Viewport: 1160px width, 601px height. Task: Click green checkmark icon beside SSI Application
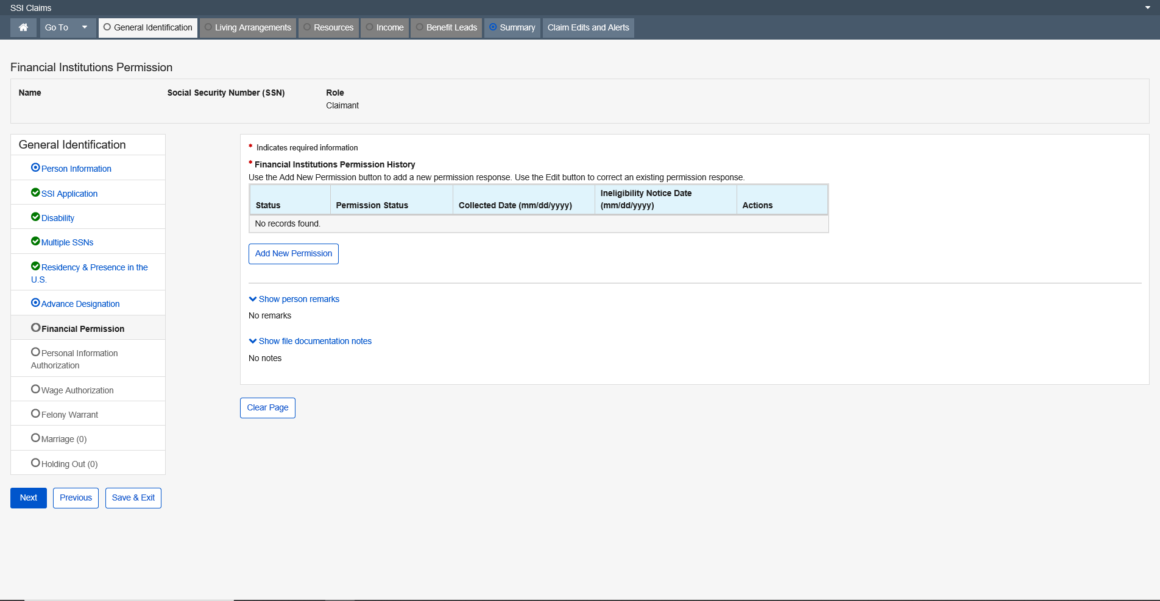click(x=35, y=192)
